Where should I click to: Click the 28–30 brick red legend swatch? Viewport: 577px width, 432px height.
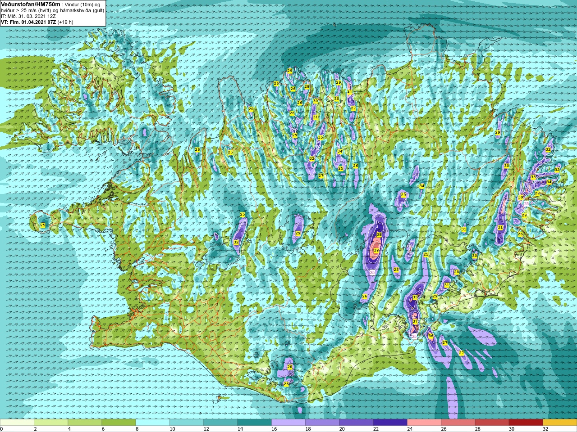pyautogui.click(x=492, y=423)
